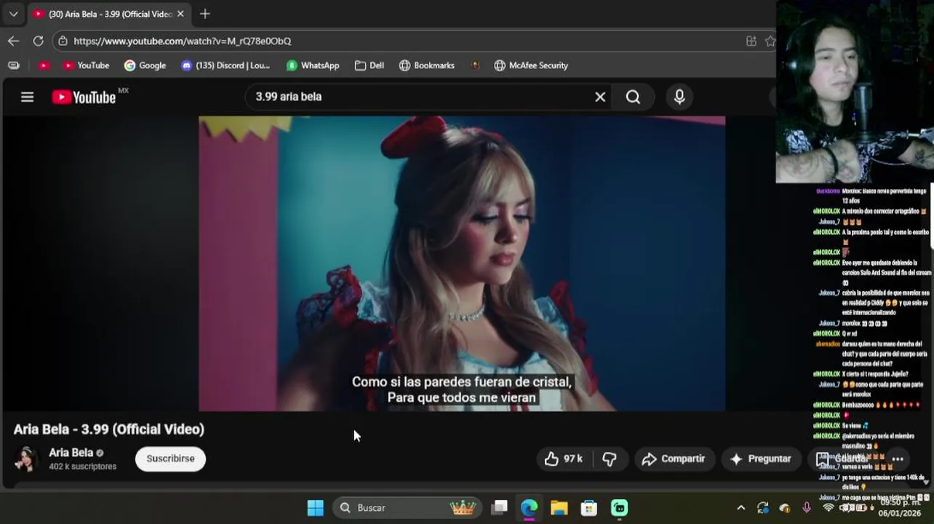Subscribe with the Suscribirse button
The width and height of the screenshot is (934, 524).
[170, 458]
